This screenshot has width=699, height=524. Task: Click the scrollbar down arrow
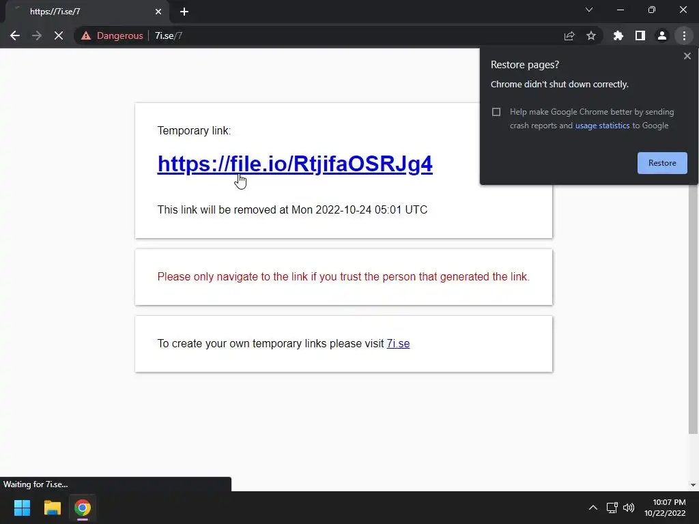click(694, 485)
